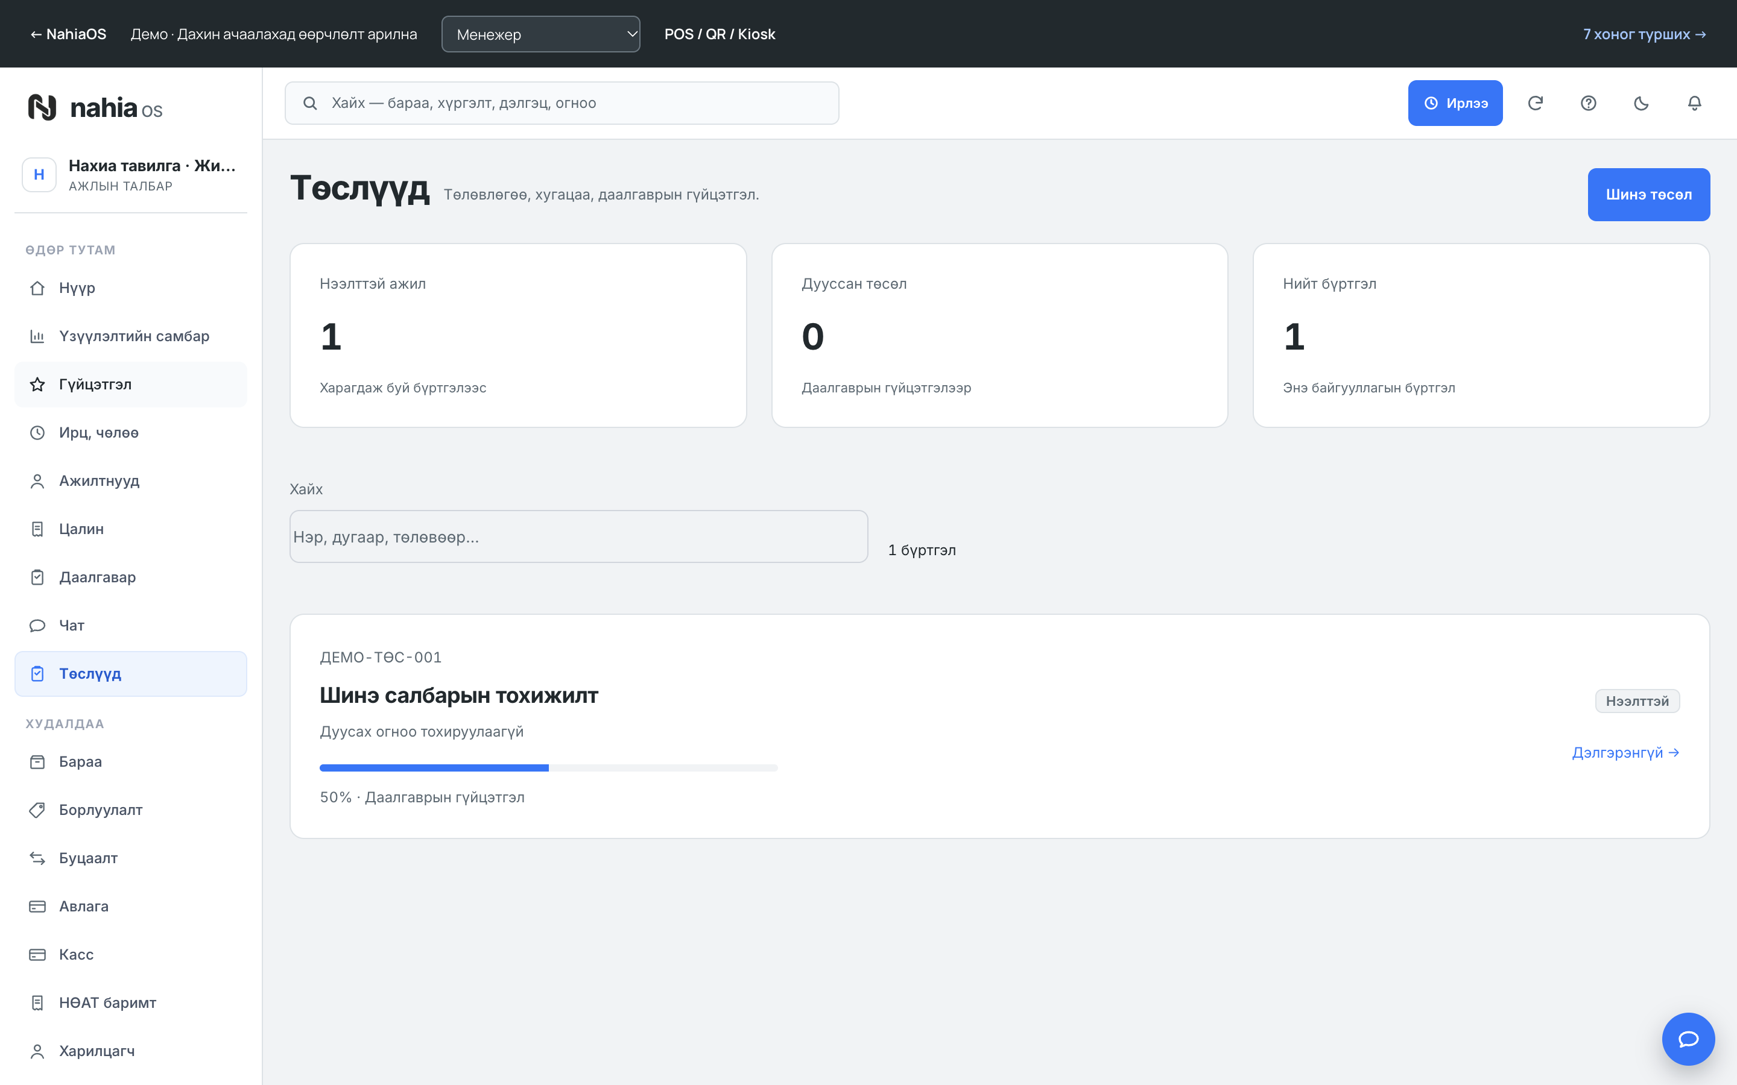The width and height of the screenshot is (1737, 1085).
Task: Click the 7 хоног турших link
Action: (x=1644, y=34)
